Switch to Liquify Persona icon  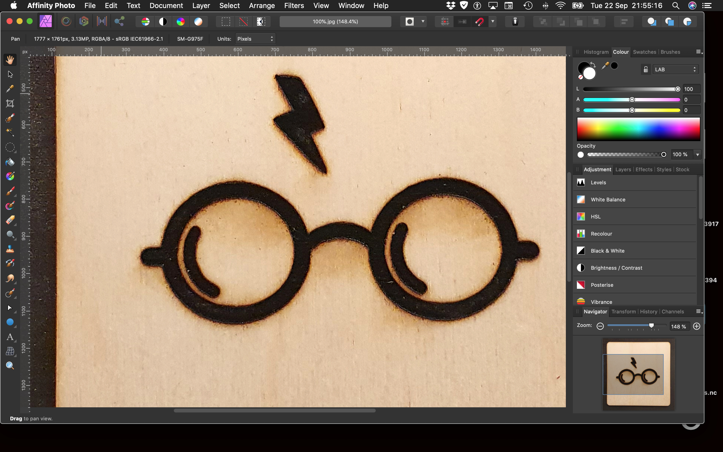click(x=66, y=21)
